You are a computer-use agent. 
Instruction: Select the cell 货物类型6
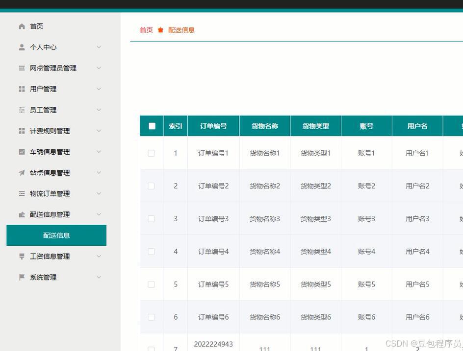pyautogui.click(x=316, y=317)
